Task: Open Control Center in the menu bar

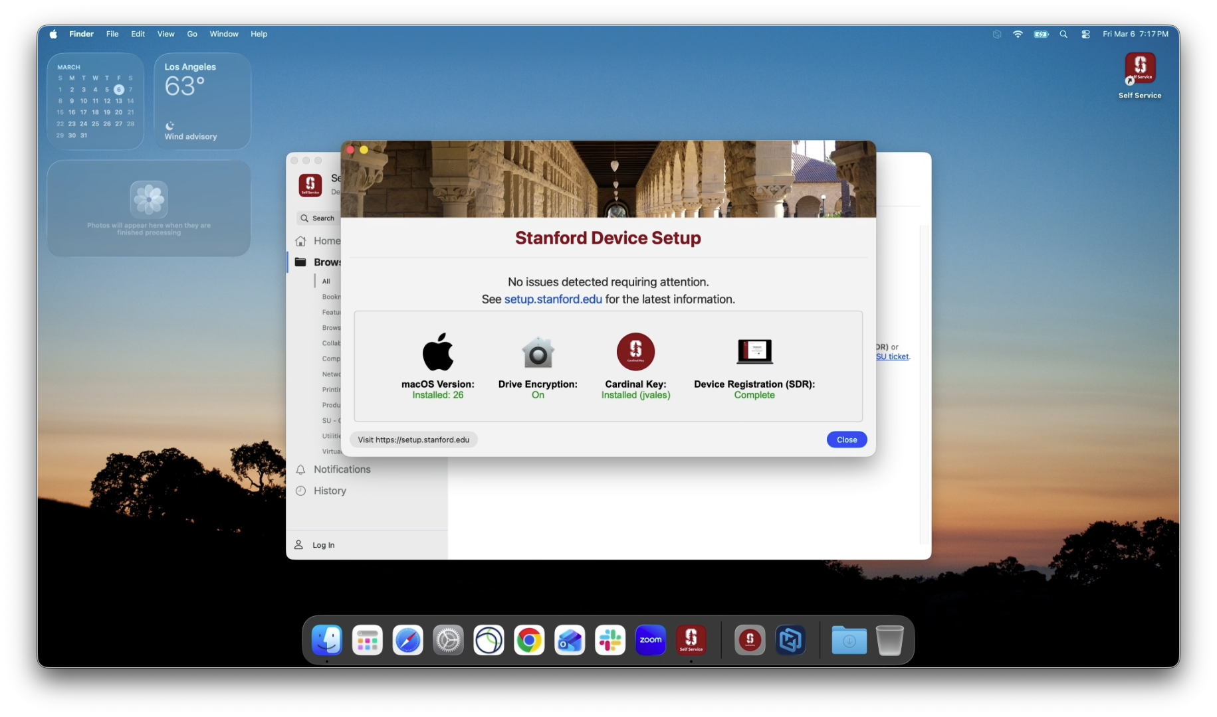Action: pos(1085,35)
